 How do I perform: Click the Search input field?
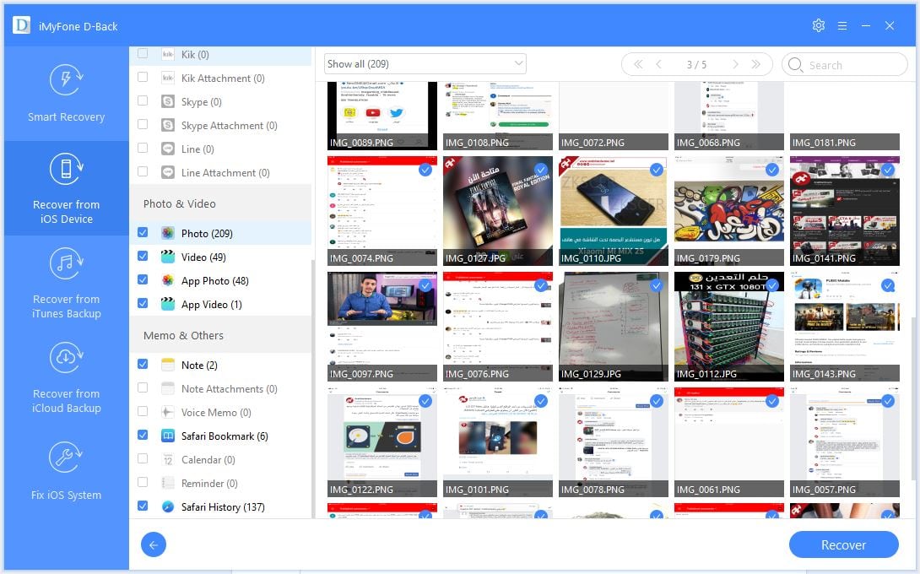[x=844, y=64]
